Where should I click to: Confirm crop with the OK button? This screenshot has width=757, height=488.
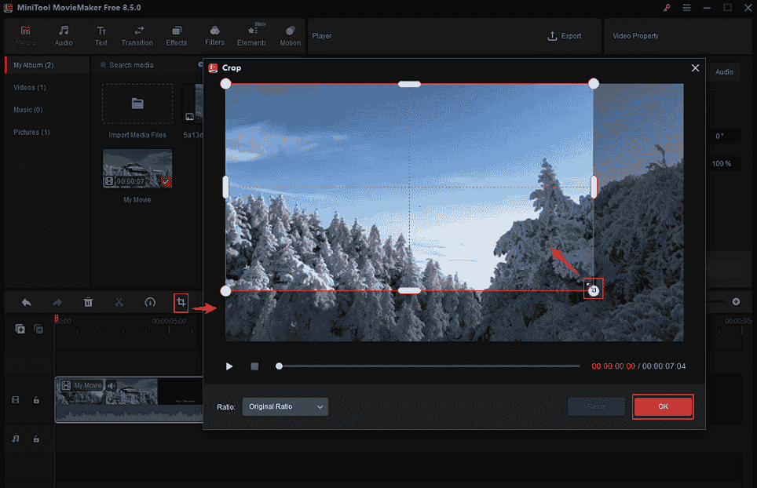(x=662, y=406)
